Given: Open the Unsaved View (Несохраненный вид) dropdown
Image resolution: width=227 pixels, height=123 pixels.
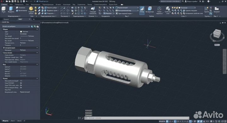Looking at the screenshot, I should pos(127,11).
